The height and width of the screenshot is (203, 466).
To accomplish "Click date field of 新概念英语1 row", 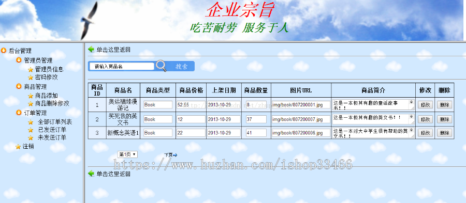I will [x=224, y=133].
